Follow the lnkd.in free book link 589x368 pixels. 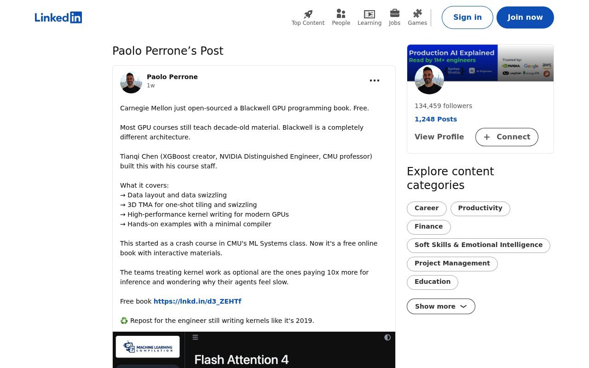pos(197,301)
